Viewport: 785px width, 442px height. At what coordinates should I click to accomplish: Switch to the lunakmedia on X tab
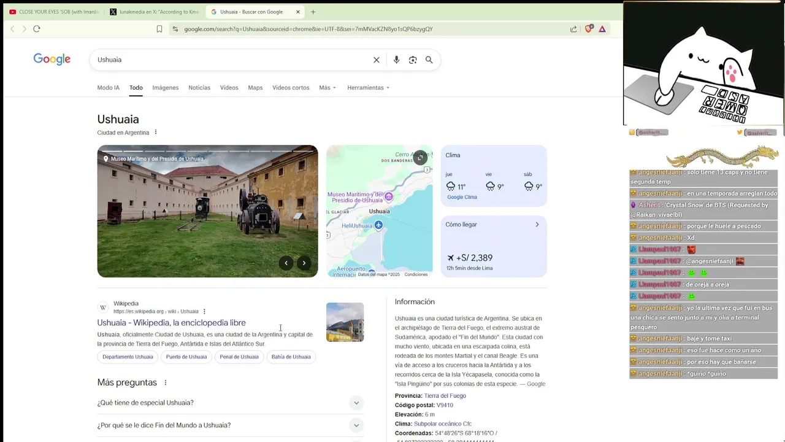click(x=155, y=12)
